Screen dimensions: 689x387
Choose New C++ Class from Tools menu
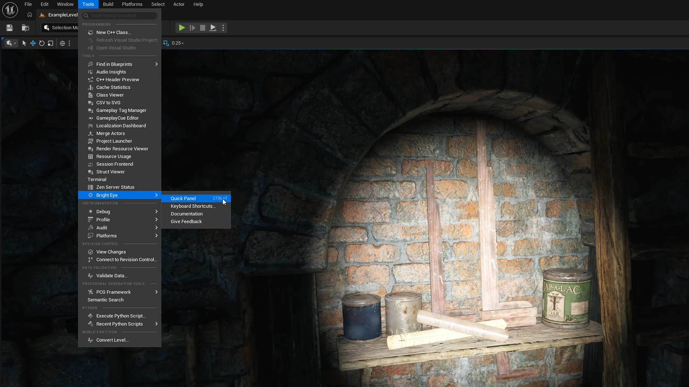[120, 32]
